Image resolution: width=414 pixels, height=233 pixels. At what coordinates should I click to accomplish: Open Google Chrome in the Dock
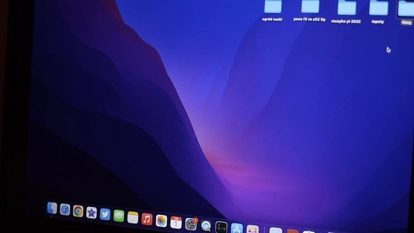tap(78, 211)
